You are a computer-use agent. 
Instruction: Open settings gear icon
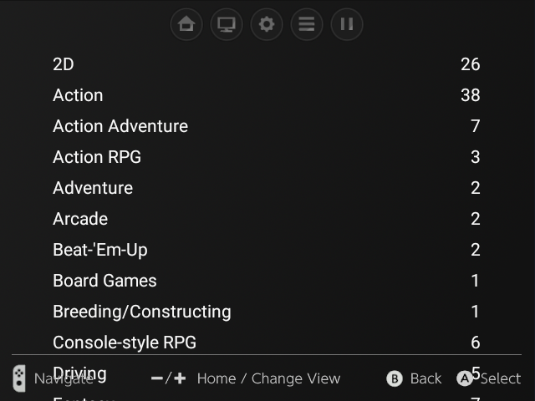click(x=267, y=24)
